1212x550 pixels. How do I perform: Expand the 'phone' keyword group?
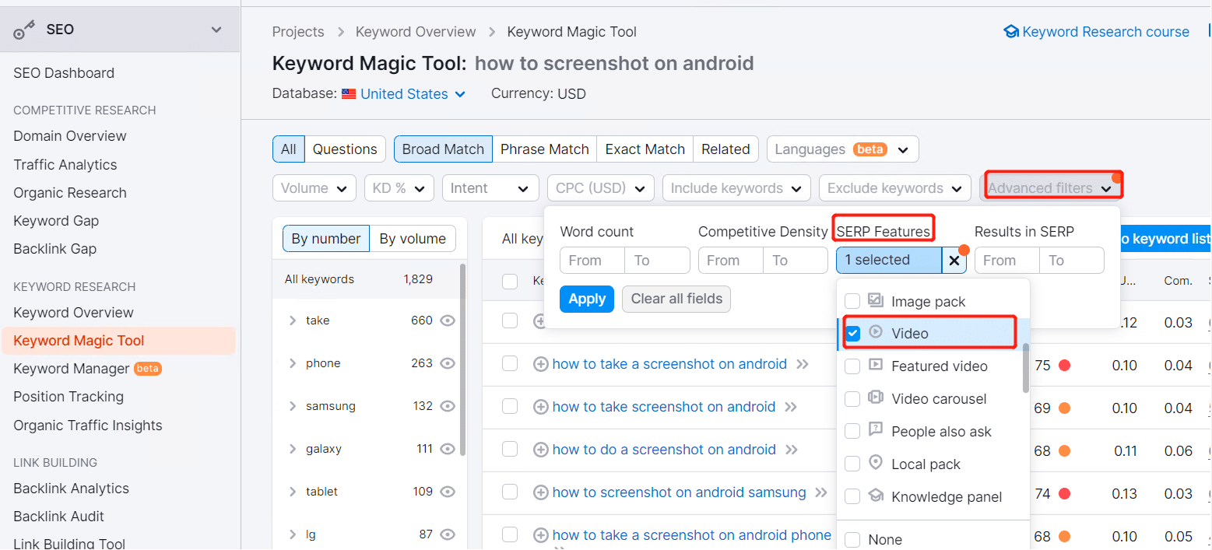click(293, 363)
